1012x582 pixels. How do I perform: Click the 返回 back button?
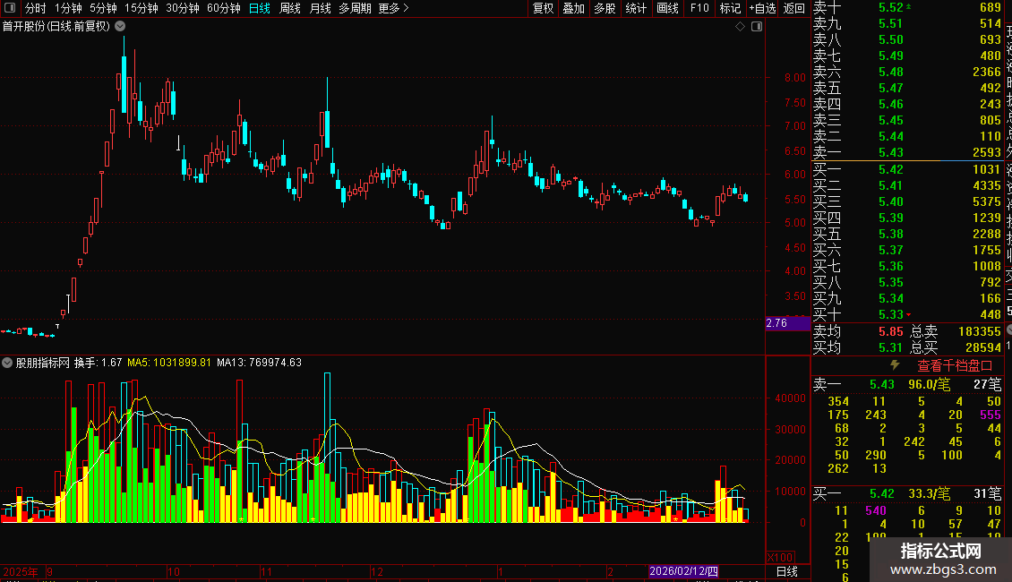click(793, 8)
